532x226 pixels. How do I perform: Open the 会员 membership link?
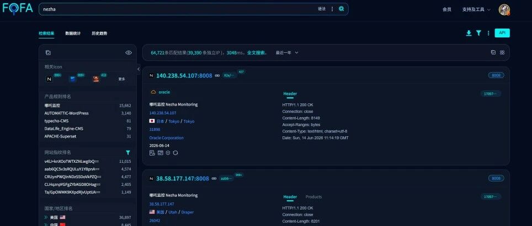tap(447, 9)
